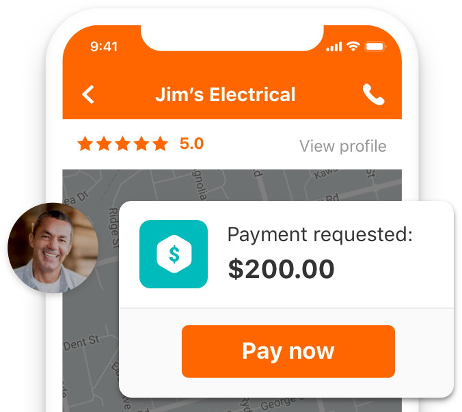Tap the map near Ridge St label
Viewport: 462px width, 412px height.
click(x=113, y=228)
